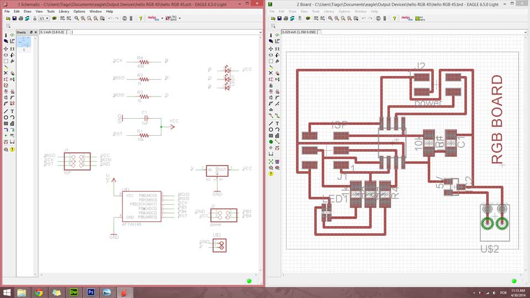Image resolution: width=530 pixels, height=298 pixels.
Task: Open File Explorer from the taskbar
Action: point(22,292)
